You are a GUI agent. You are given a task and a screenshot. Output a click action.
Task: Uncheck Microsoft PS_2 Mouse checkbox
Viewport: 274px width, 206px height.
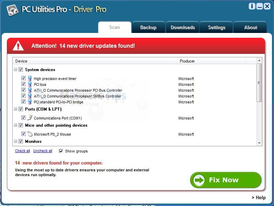click(23, 134)
